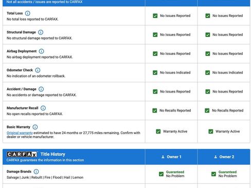Click Owner 2 'Warranty Active' text
The width and height of the screenshot is (251, 188).
click(228, 131)
